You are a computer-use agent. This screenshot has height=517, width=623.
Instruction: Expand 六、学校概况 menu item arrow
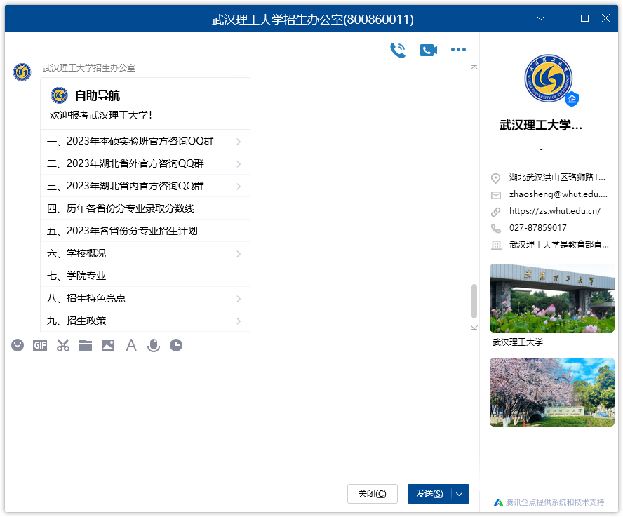(x=239, y=254)
